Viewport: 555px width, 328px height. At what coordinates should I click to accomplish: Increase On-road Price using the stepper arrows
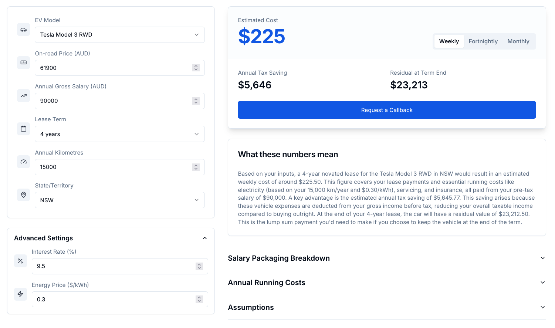pyautogui.click(x=196, y=66)
